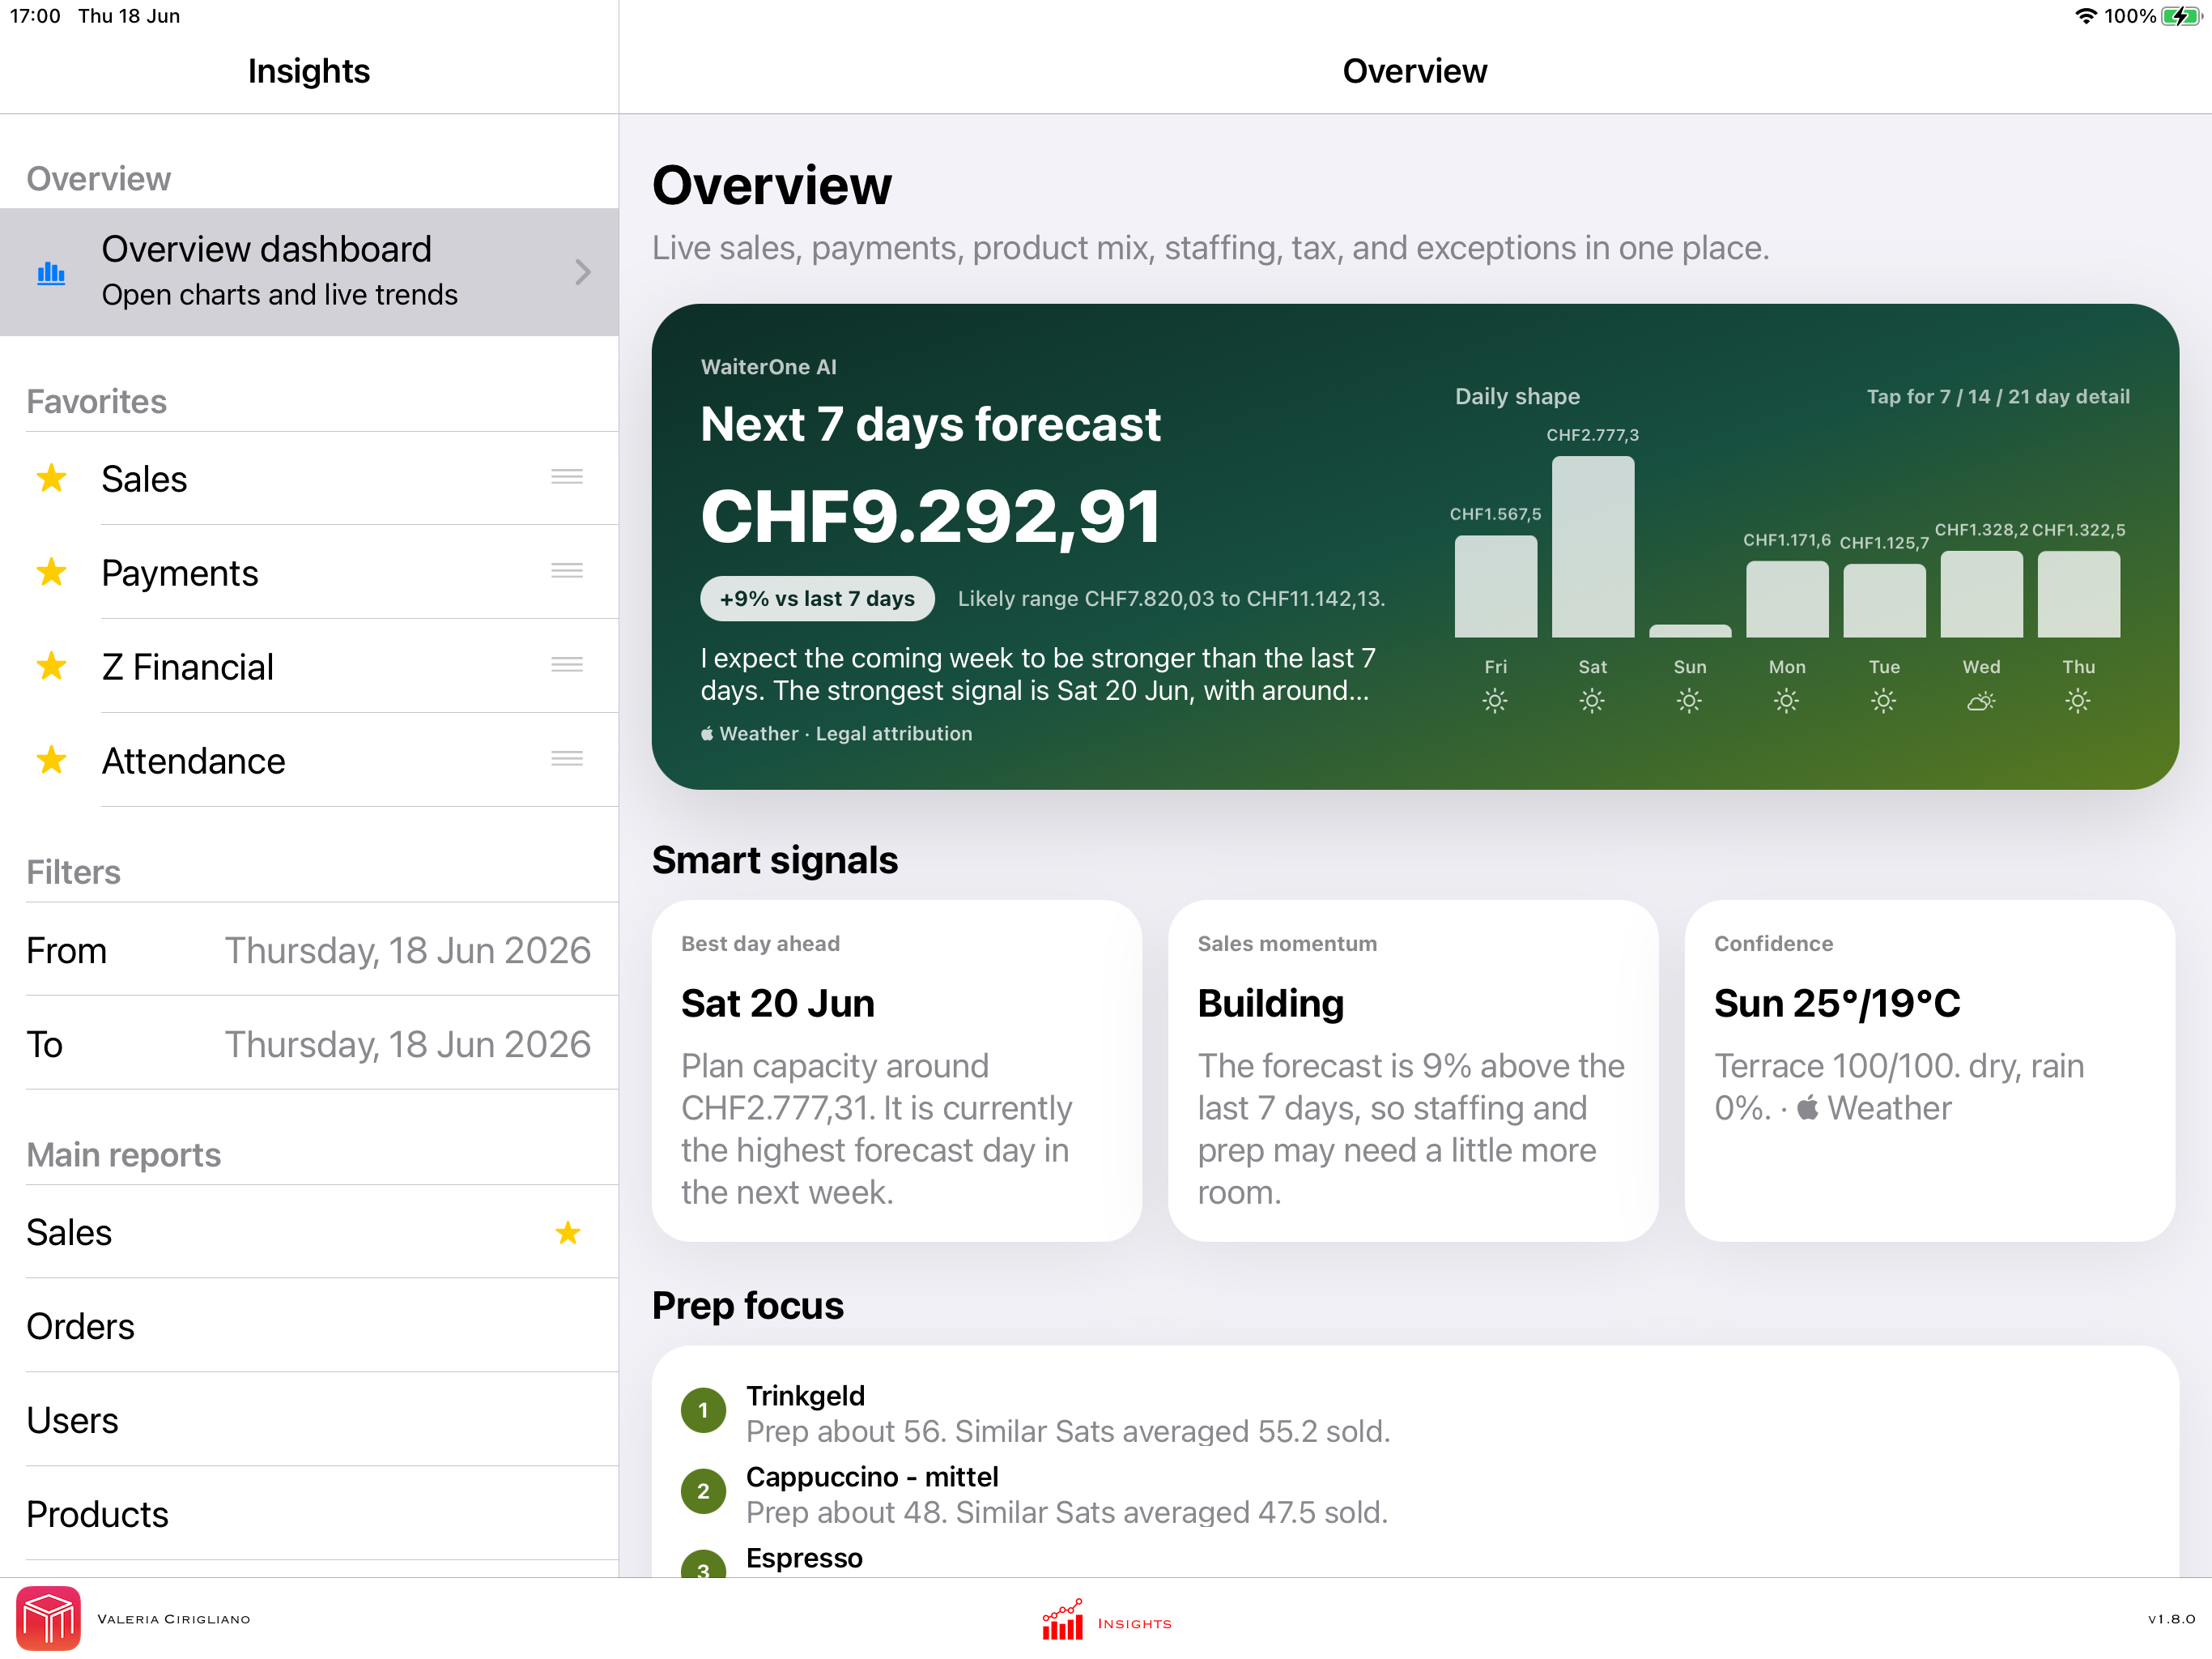Grab the reorder handle for Attendance
This screenshot has height=1659, width=2212.
(x=567, y=760)
